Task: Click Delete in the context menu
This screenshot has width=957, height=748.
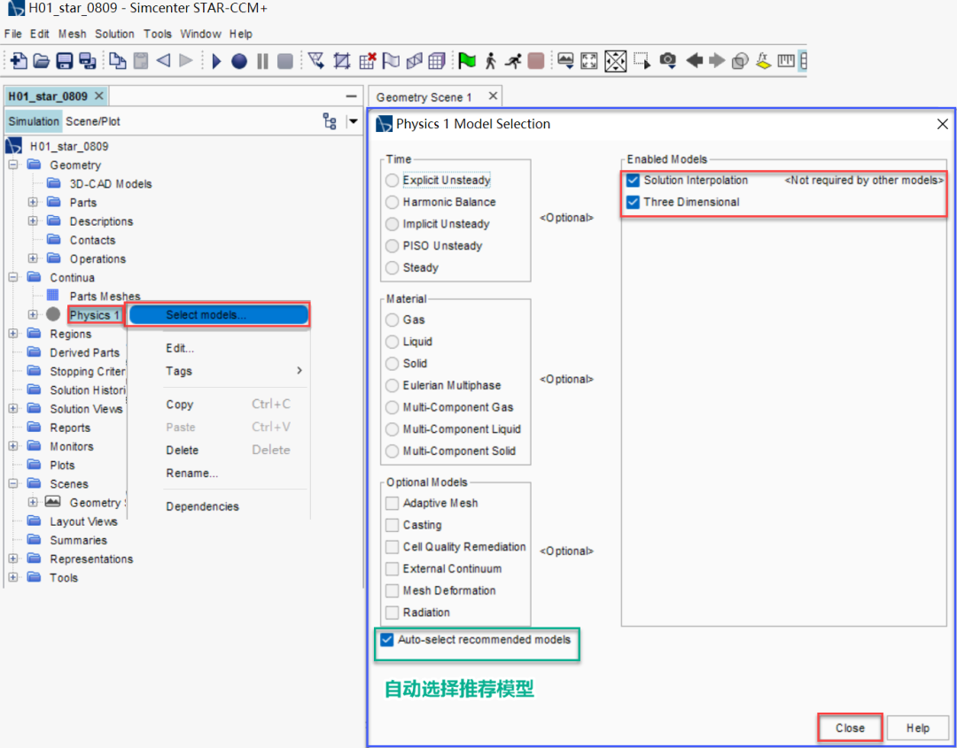Action: coord(182,451)
